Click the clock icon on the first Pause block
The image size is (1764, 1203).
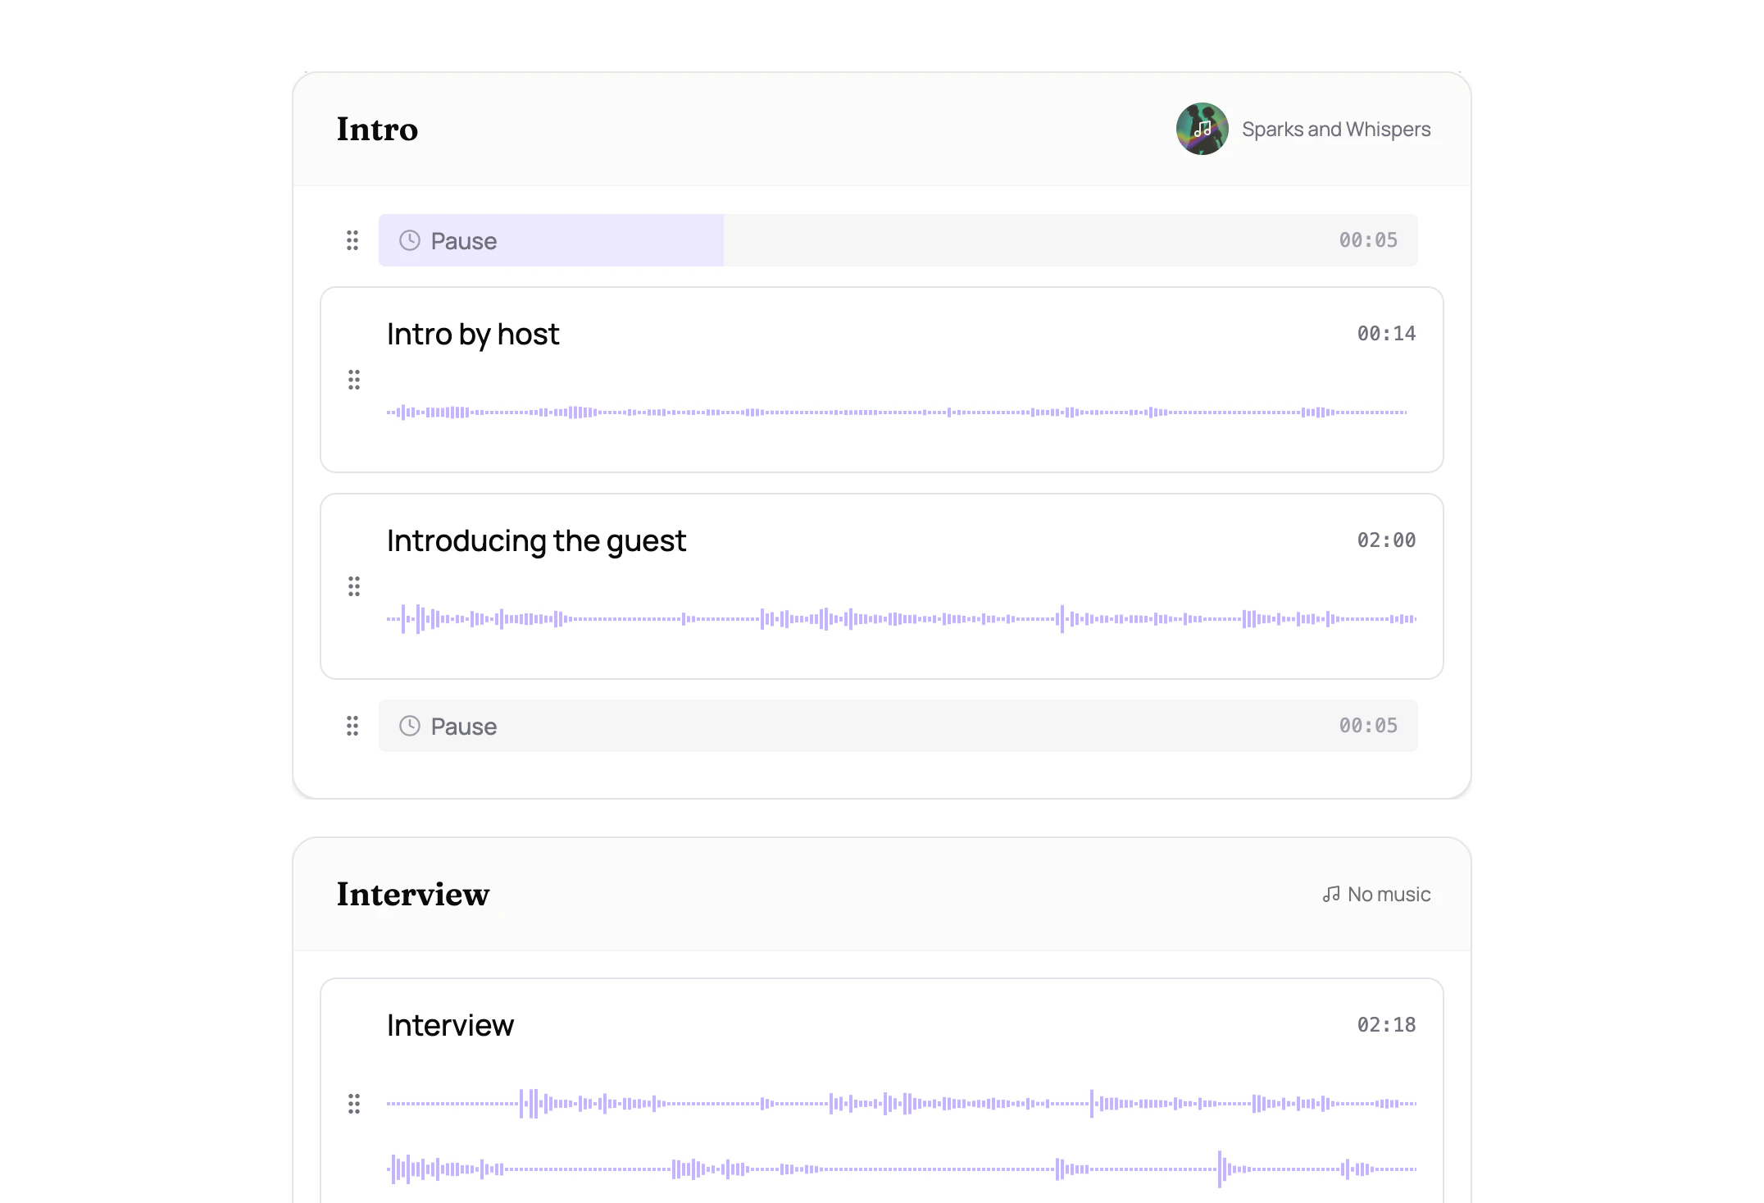[411, 240]
